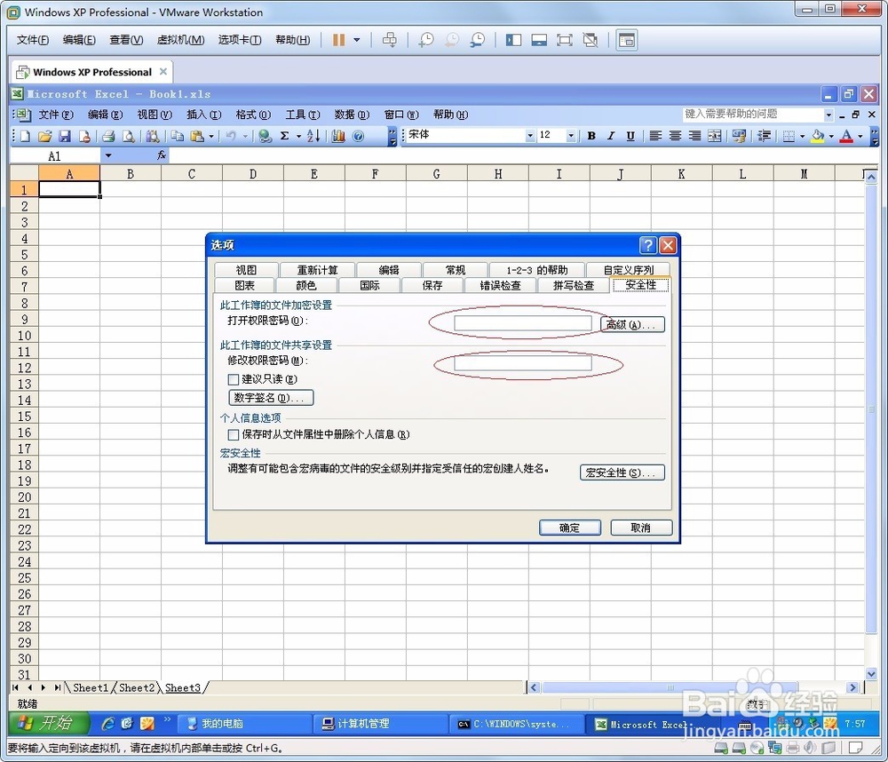Open the Excel 工具(T) menu
888x762 pixels.
tap(303, 115)
